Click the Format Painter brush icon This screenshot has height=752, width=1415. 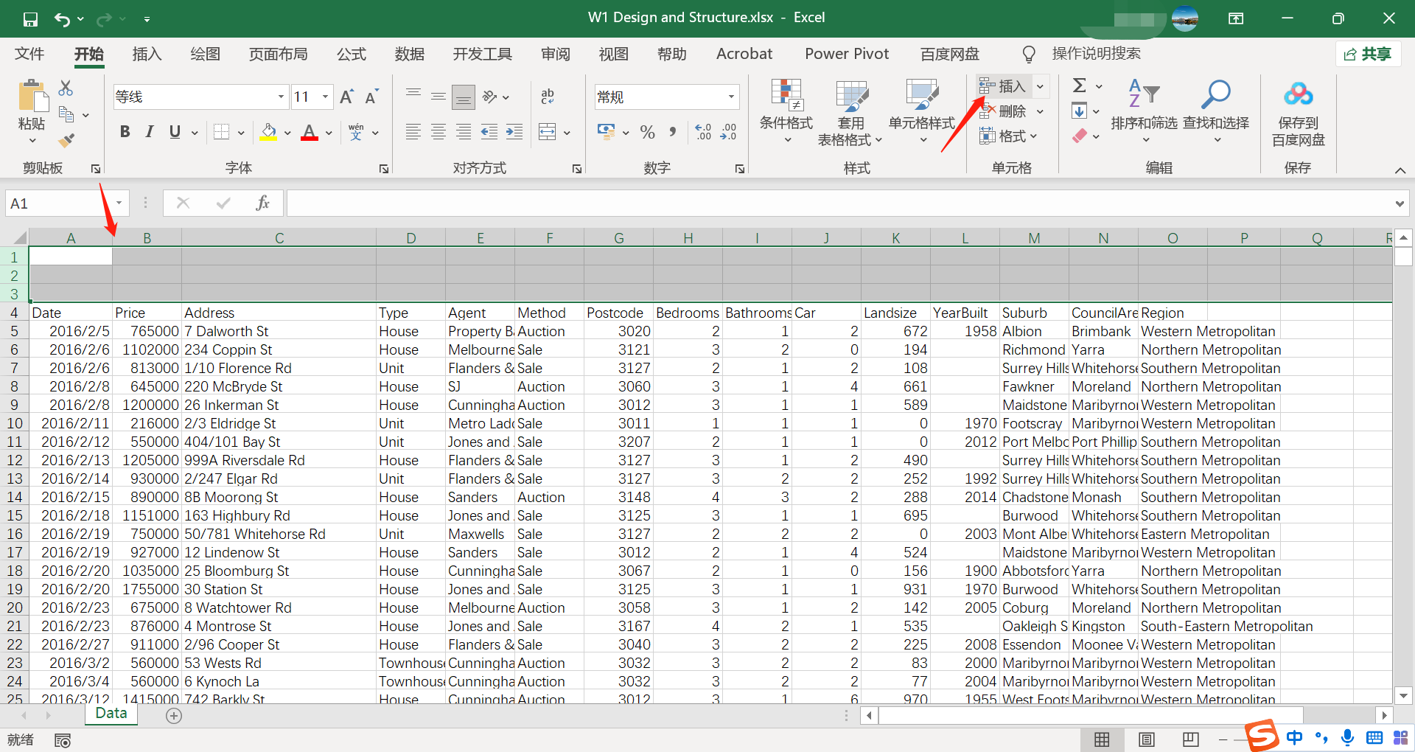[x=66, y=140]
